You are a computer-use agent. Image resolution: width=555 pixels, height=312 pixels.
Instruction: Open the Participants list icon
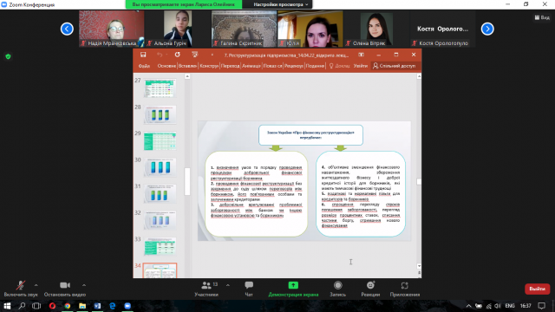[x=206, y=285]
